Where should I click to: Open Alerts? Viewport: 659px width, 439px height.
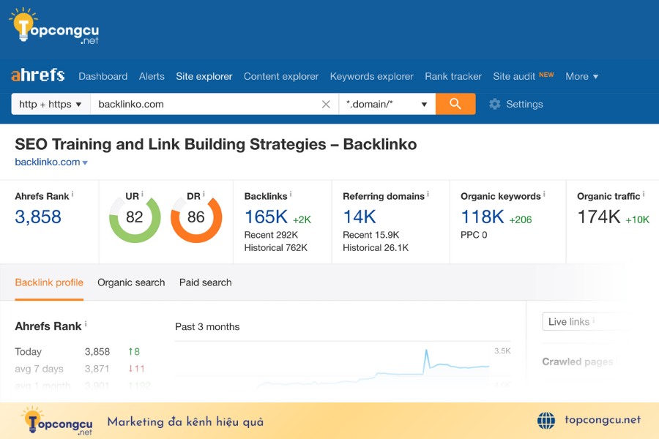click(x=152, y=76)
